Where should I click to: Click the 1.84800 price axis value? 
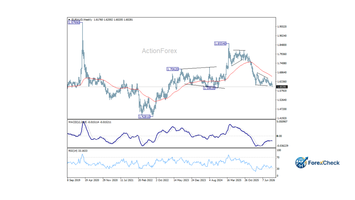(x=282, y=45)
